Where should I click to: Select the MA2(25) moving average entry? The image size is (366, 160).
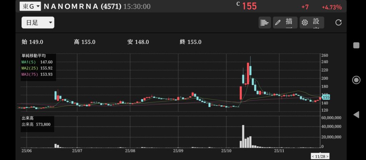[x=37, y=68]
